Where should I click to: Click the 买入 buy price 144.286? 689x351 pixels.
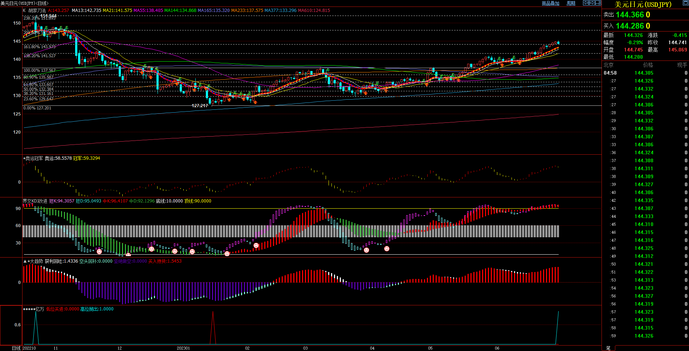pos(630,26)
